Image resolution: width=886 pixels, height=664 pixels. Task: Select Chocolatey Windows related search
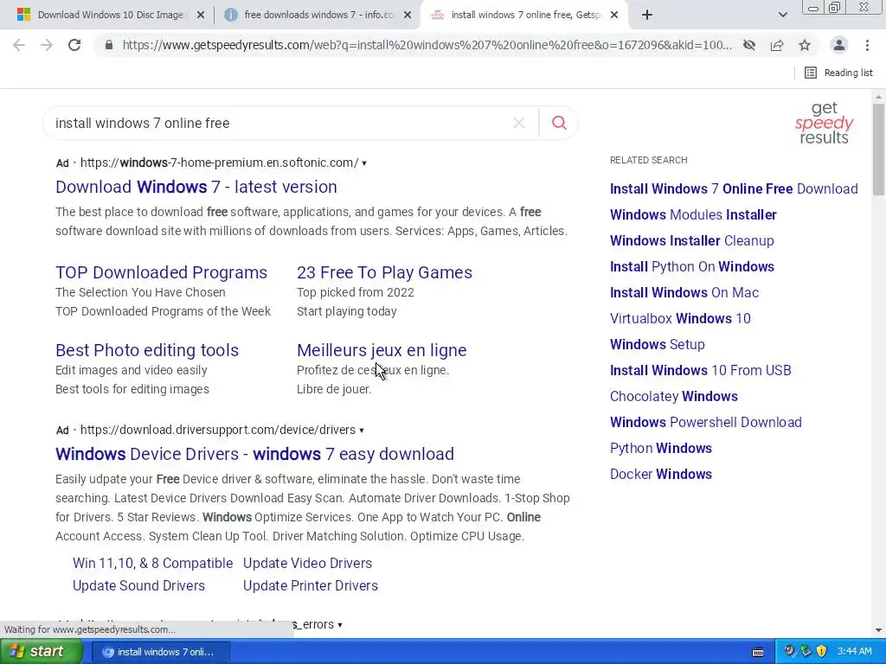click(x=673, y=396)
